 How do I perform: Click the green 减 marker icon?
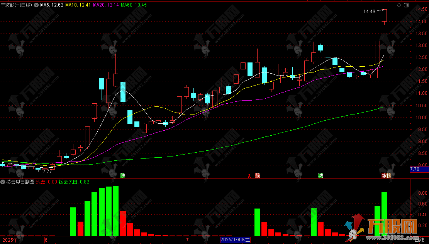[x=320, y=175]
